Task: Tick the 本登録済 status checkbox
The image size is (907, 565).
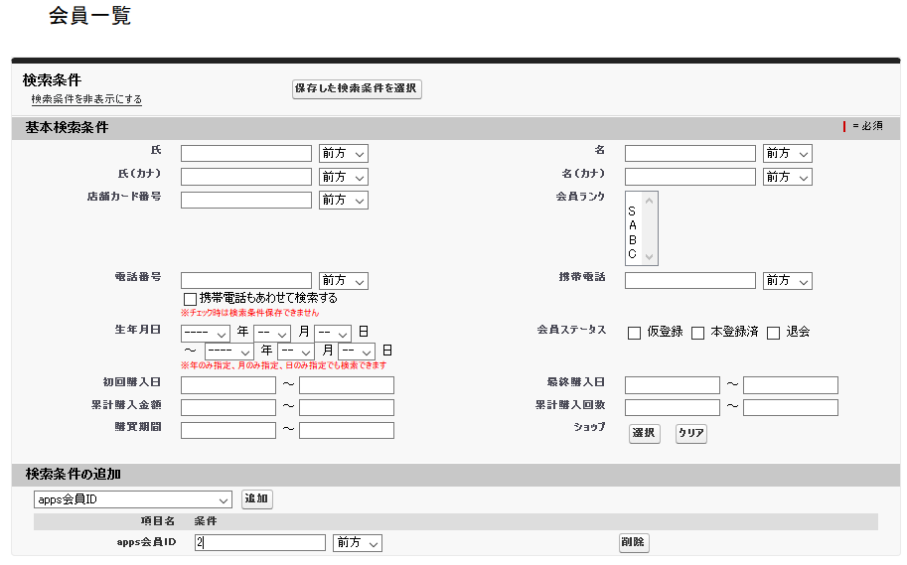Action: point(697,333)
